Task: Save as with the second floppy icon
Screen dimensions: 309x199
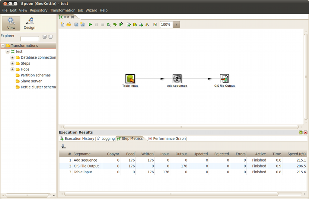Action: point(82,24)
